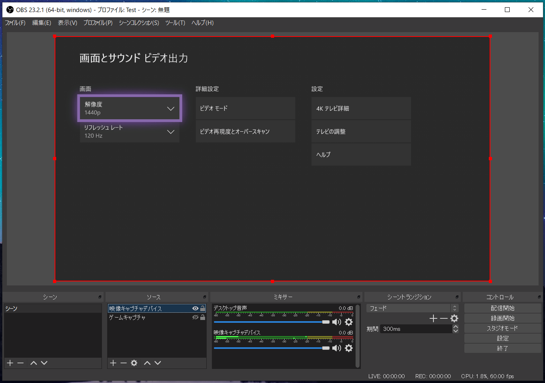Add a new scene with the plus icon

[x=10, y=363]
